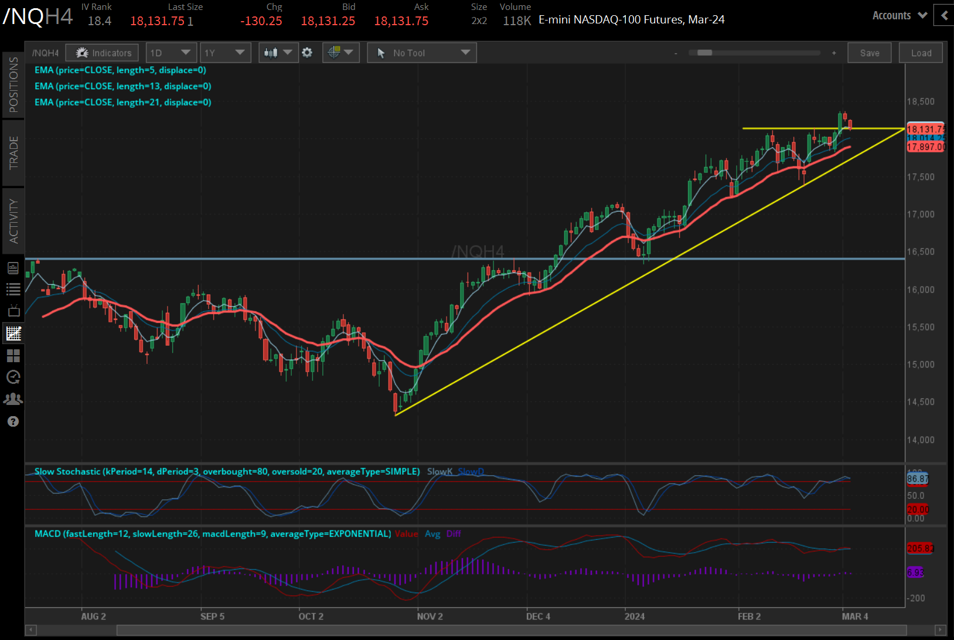
Task: Click the SlowD plot label
Action: 471,472
